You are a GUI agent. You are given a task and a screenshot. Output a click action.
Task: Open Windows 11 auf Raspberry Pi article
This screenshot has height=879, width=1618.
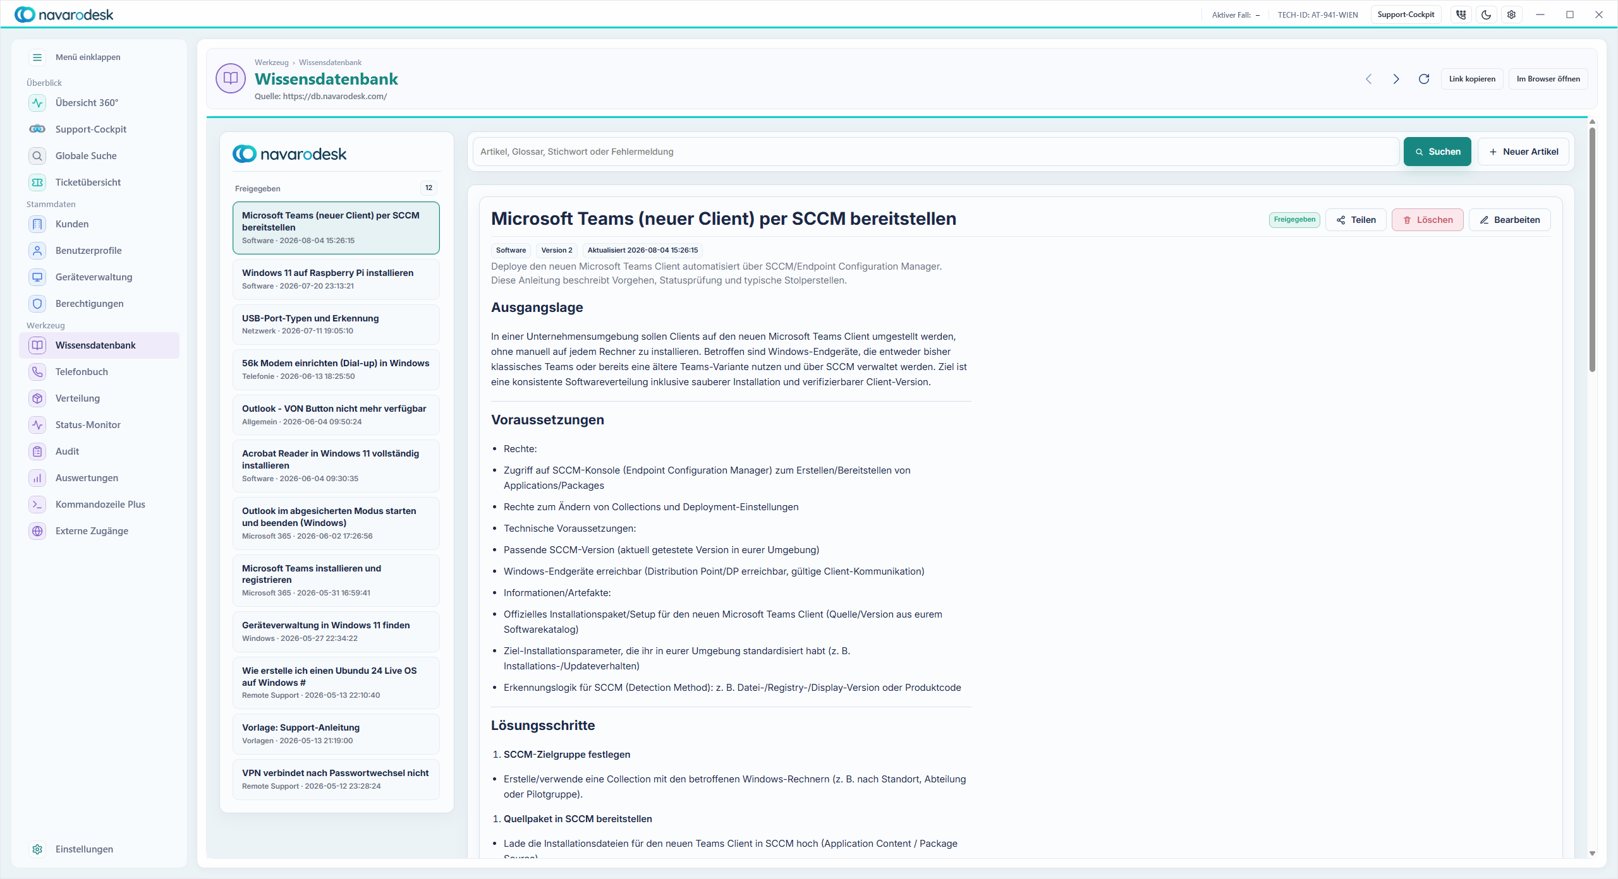click(336, 279)
